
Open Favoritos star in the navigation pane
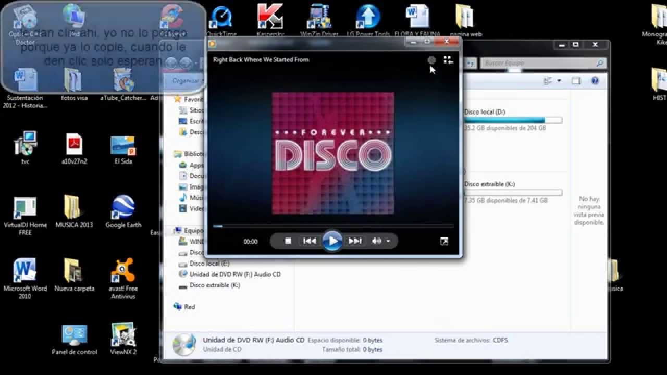(190, 99)
